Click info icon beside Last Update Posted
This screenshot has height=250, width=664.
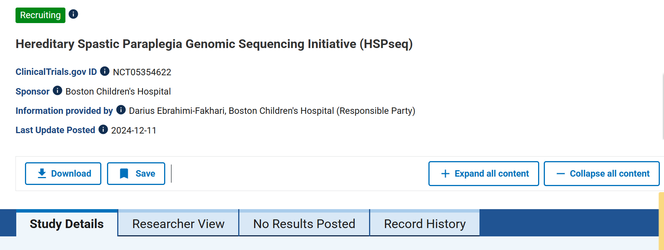pos(103,129)
